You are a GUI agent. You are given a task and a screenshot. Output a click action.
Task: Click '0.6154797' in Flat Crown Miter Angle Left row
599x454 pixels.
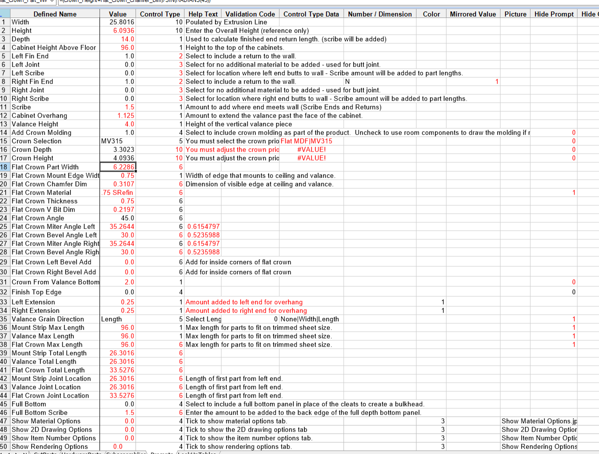[203, 226]
